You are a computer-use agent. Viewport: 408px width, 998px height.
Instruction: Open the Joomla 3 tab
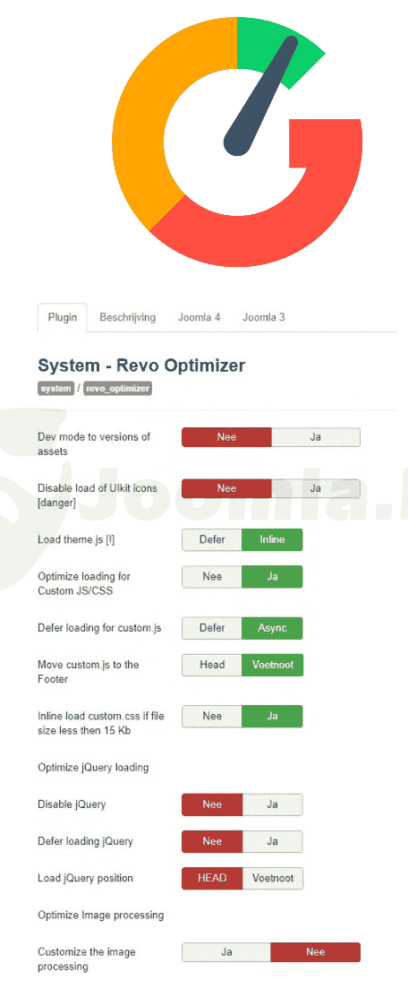264,317
